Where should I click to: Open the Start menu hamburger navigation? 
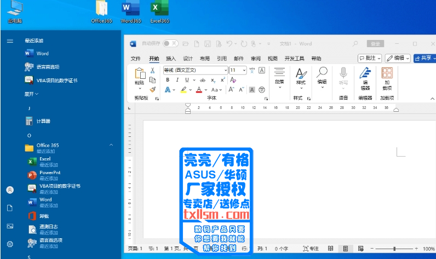point(10,41)
